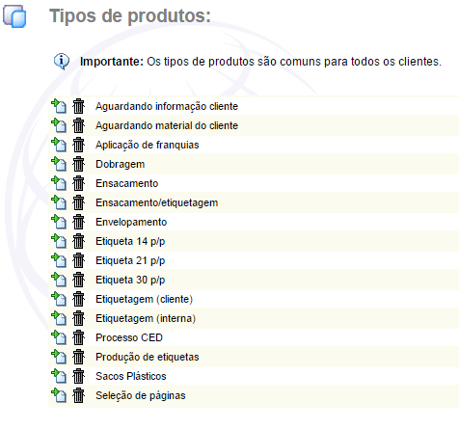Screen dimensions: 459x429
Task: Click add-page icon for Processo CED
Action: pos(59,337)
